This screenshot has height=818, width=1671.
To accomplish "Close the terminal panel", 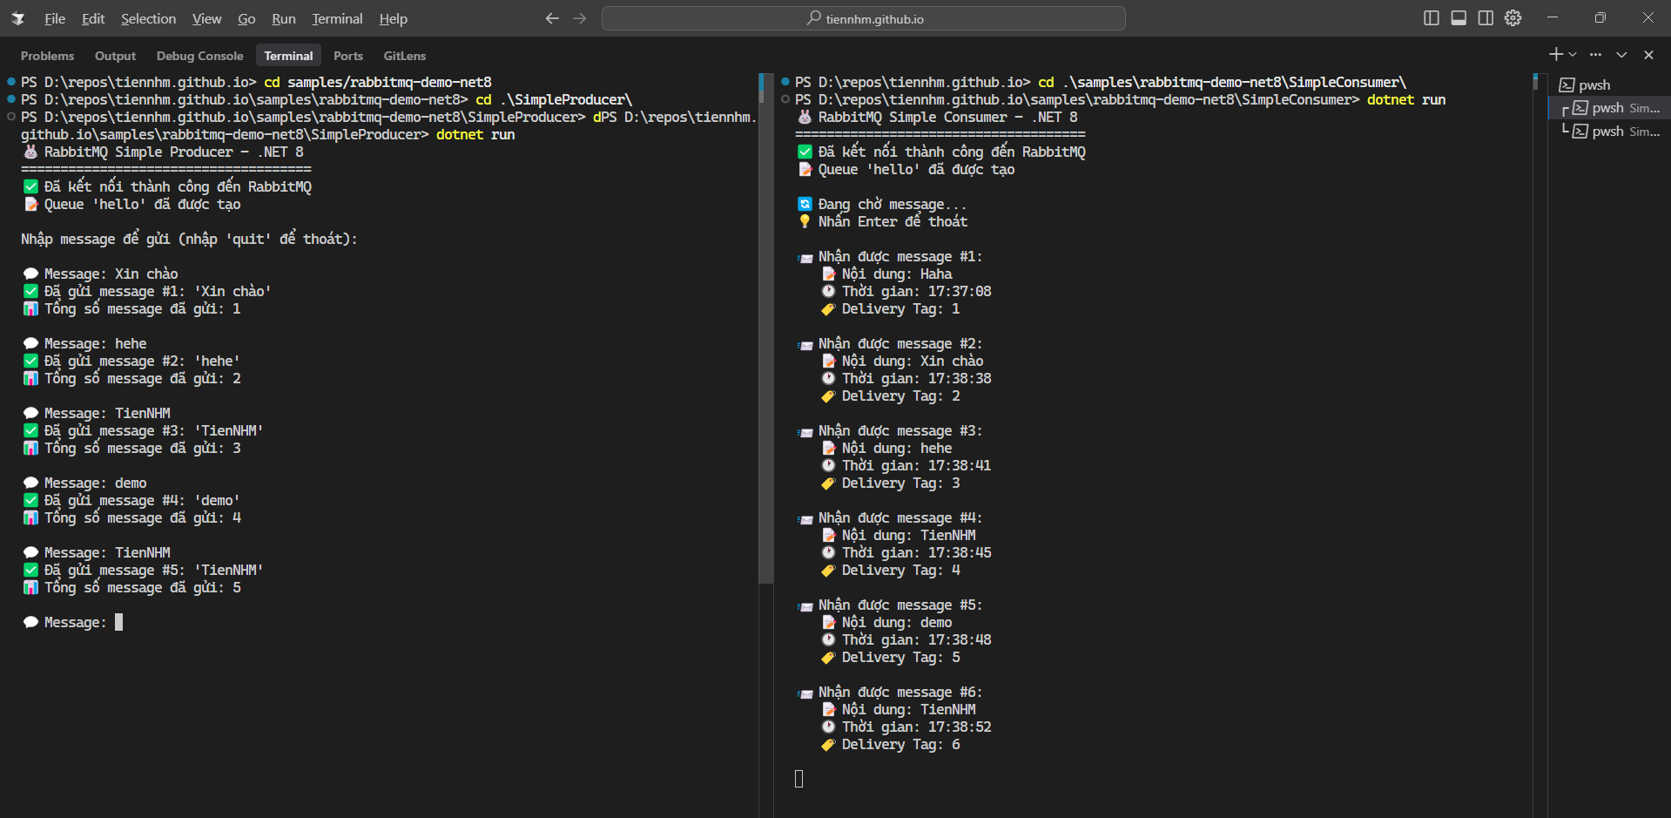I will click(x=1648, y=54).
